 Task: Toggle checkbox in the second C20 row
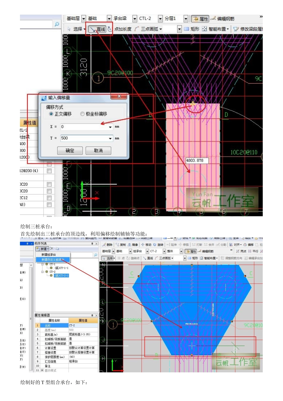point(49,191)
